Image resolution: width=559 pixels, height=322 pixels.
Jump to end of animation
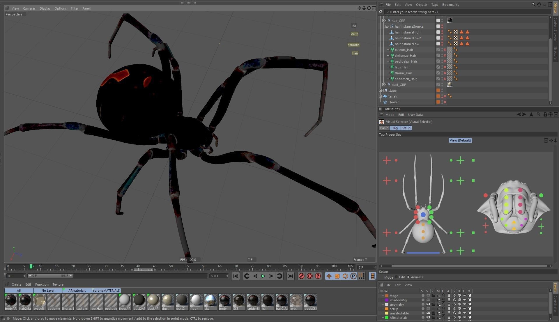[290, 276]
